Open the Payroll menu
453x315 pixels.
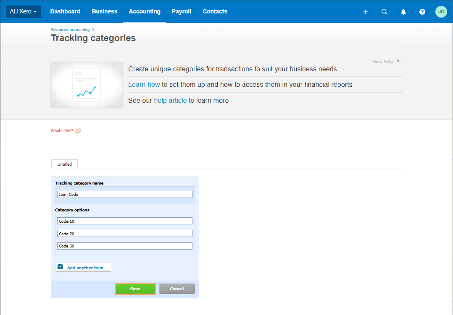tap(182, 12)
